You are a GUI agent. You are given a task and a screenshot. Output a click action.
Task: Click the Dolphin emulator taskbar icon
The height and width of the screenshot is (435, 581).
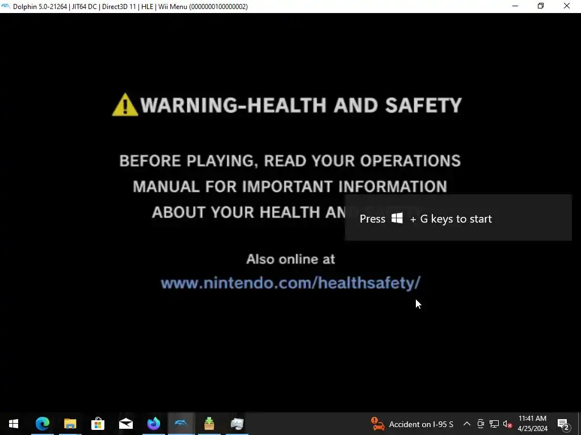click(x=181, y=424)
